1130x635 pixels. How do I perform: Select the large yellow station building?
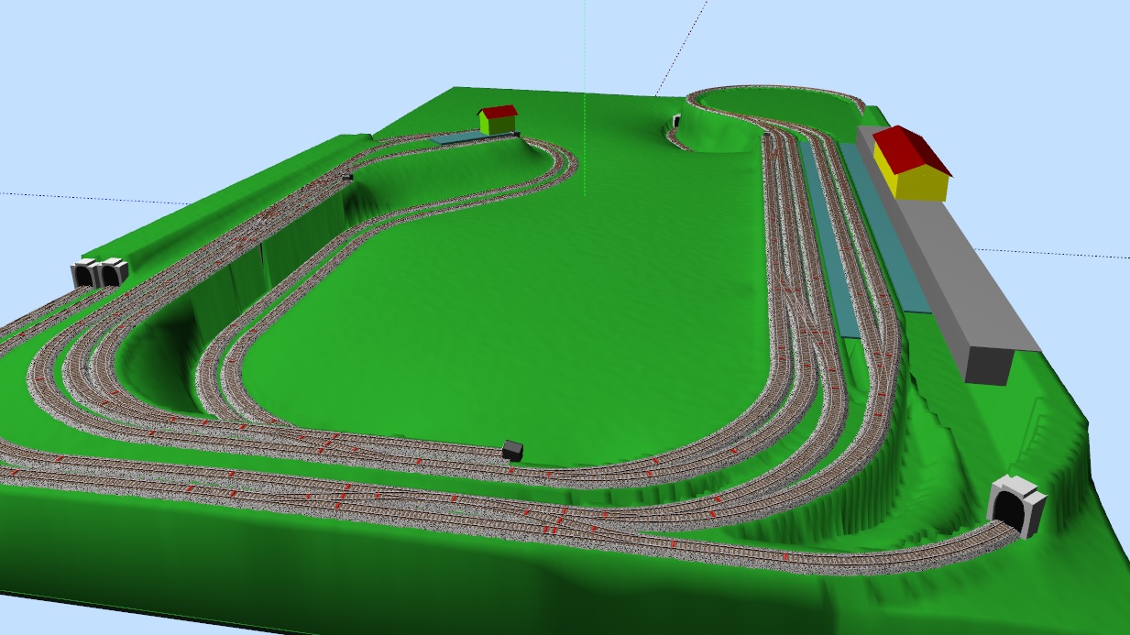[908, 167]
